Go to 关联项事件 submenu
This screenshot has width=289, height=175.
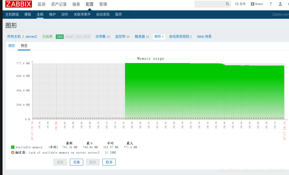click(x=82, y=14)
